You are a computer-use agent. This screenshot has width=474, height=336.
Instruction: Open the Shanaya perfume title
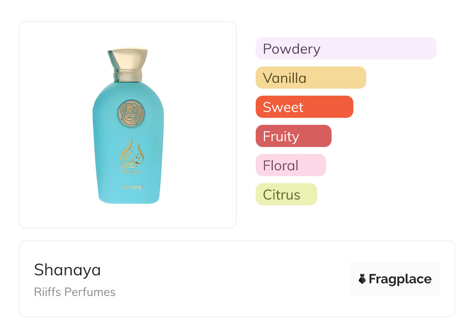click(x=67, y=270)
